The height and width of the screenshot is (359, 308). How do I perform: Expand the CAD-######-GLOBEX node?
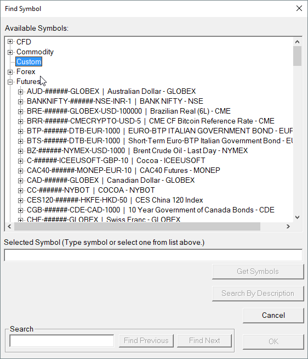click(21, 181)
